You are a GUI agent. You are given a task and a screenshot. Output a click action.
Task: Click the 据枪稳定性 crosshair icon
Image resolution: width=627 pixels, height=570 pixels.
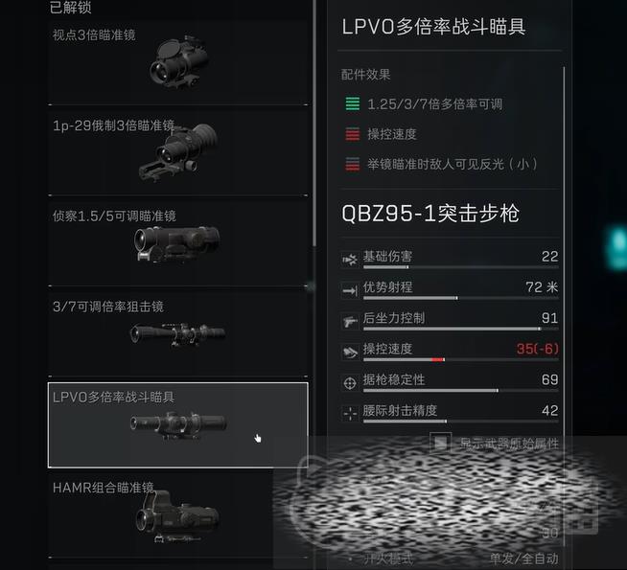(x=350, y=383)
